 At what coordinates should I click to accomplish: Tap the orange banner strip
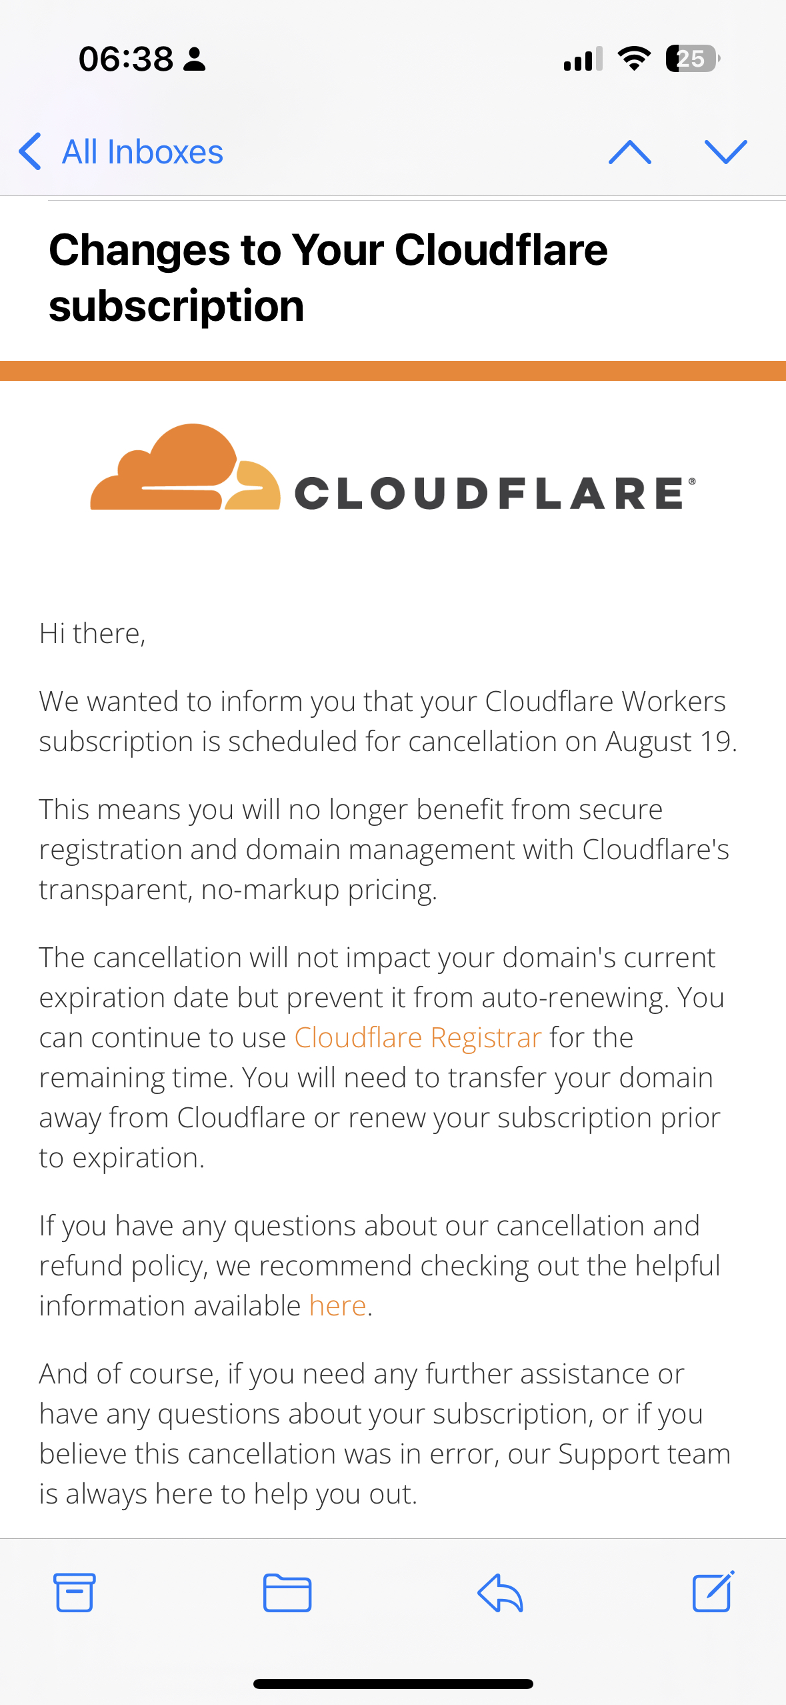tap(393, 371)
